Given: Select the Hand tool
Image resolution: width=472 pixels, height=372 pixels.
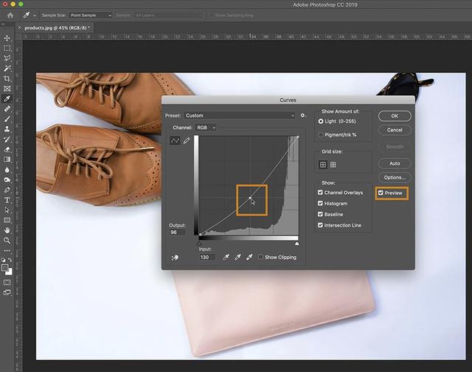Looking at the screenshot, I should click(x=7, y=230).
